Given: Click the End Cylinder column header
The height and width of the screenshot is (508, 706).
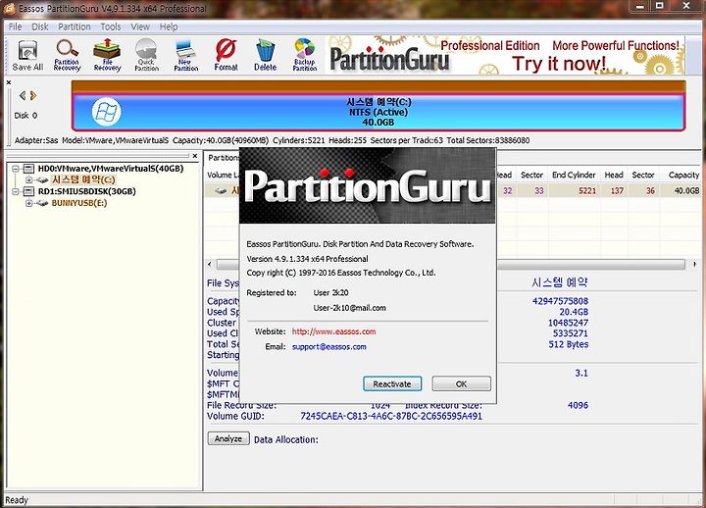Looking at the screenshot, I should point(574,175).
